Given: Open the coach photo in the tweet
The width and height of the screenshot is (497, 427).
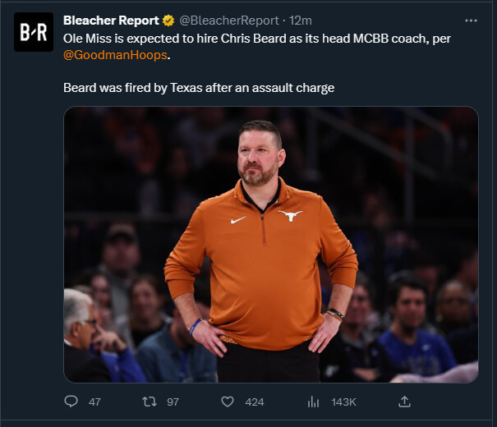Looking at the screenshot, I should pyautogui.click(x=270, y=245).
